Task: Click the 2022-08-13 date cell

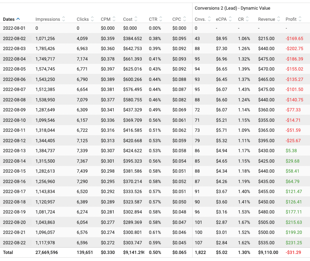Action: 14,151
